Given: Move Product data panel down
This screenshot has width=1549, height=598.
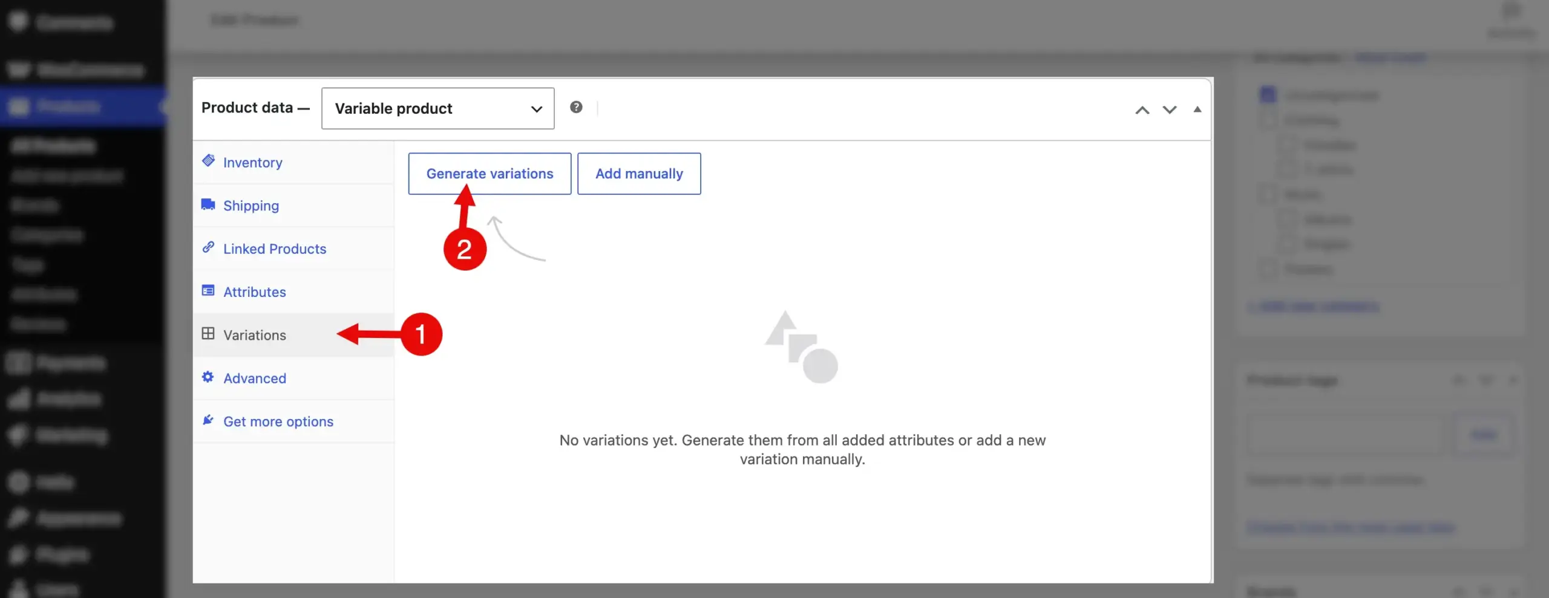Looking at the screenshot, I should pos(1169,109).
